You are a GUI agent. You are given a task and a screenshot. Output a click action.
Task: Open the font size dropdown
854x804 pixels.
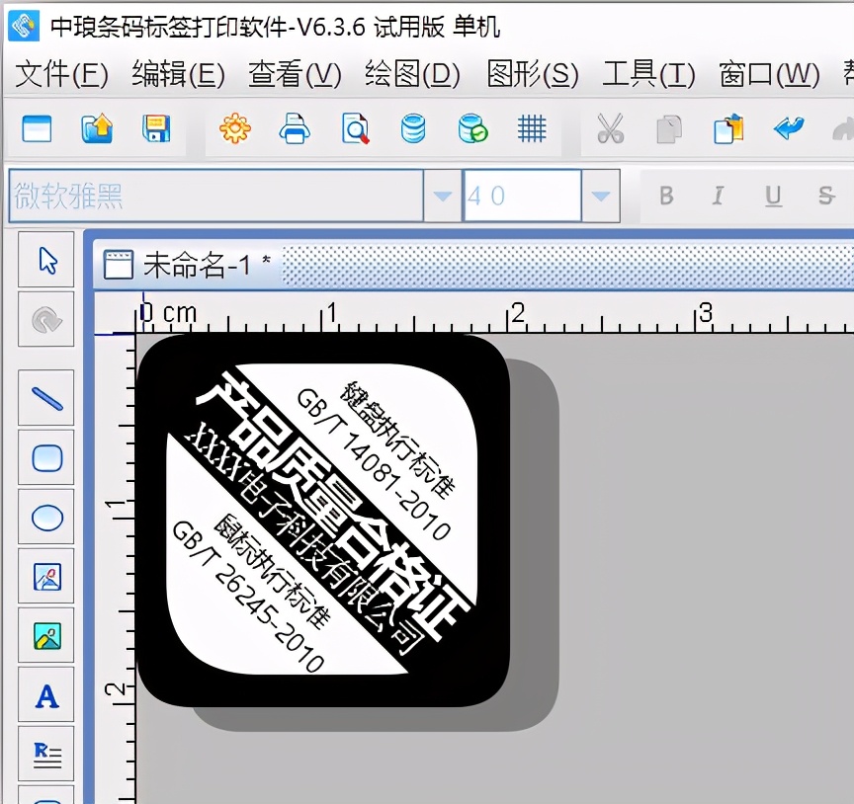pos(601,196)
